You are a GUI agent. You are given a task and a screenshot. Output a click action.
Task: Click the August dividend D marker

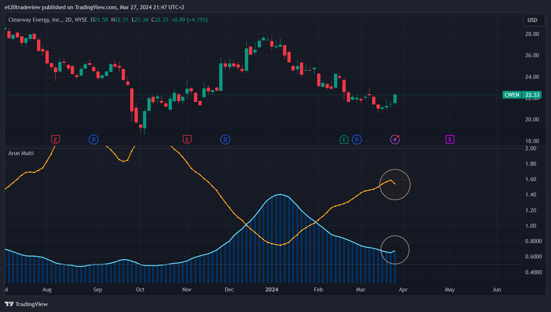click(x=94, y=140)
